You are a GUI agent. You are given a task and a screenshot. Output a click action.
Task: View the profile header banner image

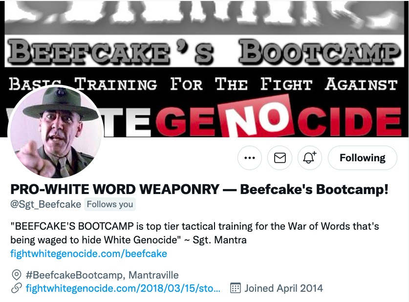click(x=204, y=68)
